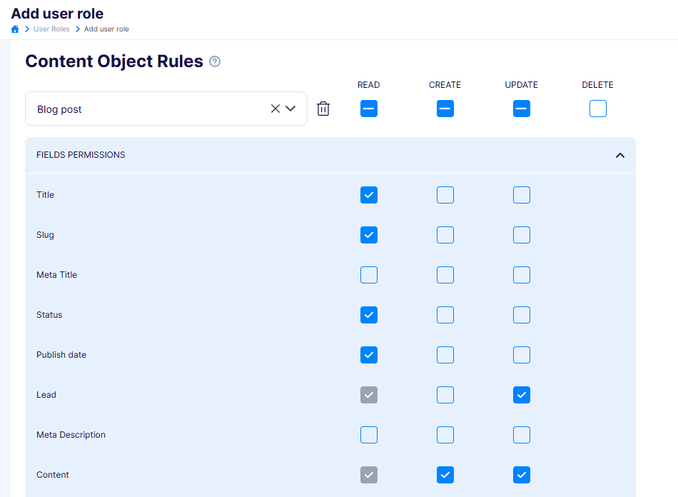
Task: Toggle the CREATE header checkbox for Blog post
Action: point(445,109)
